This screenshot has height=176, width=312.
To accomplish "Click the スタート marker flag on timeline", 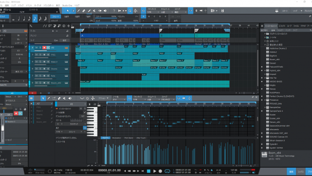I will click(79, 30).
